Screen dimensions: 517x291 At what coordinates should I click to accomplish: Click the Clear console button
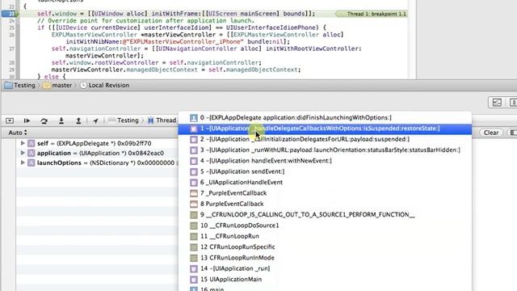click(x=491, y=133)
